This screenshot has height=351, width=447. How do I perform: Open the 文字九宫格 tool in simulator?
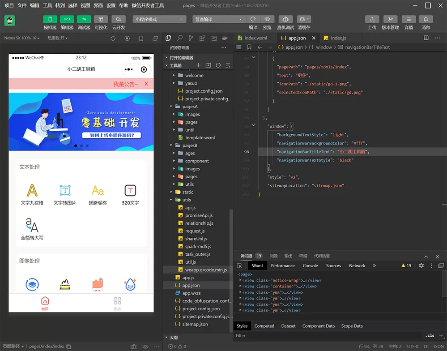pyautogui.click(x=32, y=195)
